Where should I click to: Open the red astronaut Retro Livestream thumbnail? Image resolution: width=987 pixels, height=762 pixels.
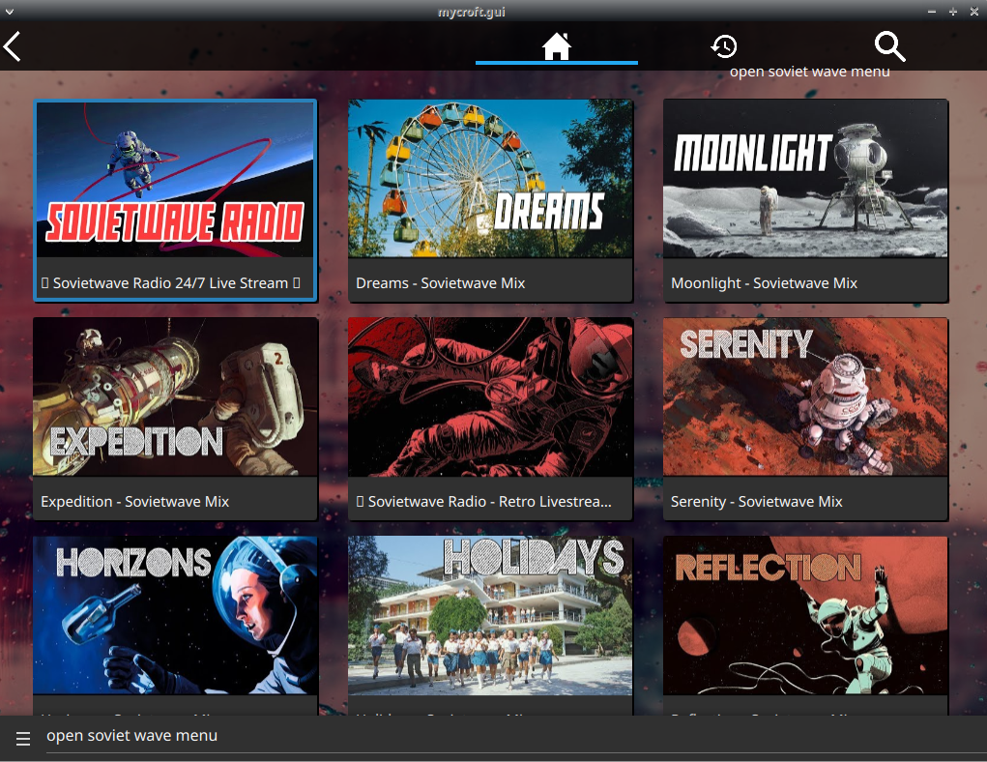(490, 396)
